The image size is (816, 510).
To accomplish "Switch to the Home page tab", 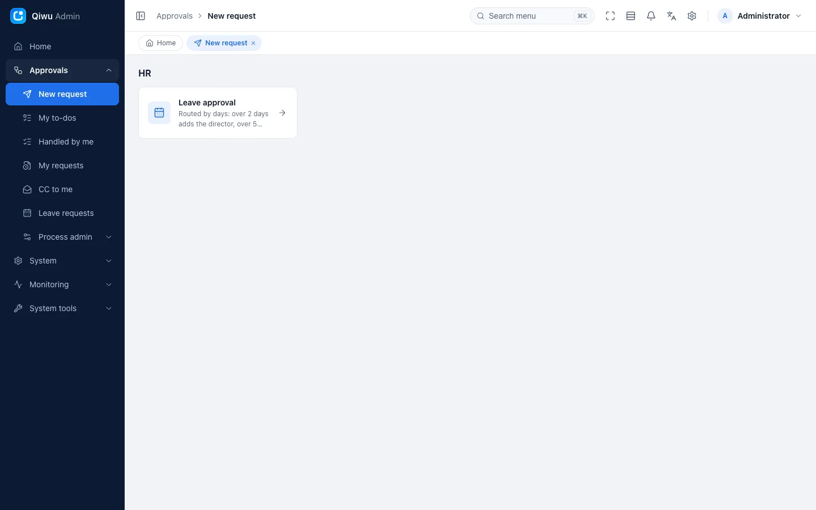I will click(160, 43).
